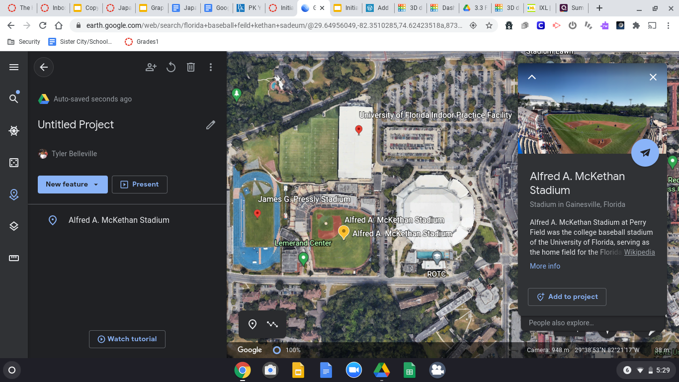This screenshot has width=679, height=382.
Task: Open the Wikipedia link in info card
Action: pyautogui.click(x=639, y=252)
